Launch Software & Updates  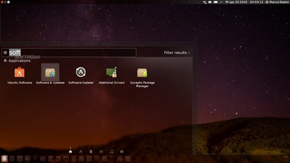(50, 73)
